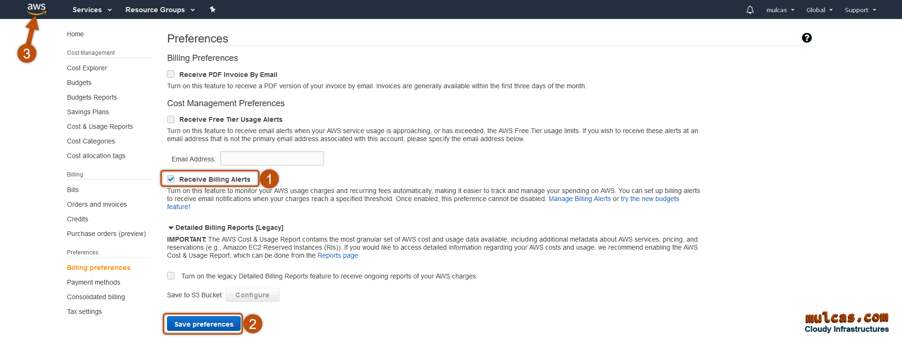Click the Email Address input field

click(x=272, y=159)
